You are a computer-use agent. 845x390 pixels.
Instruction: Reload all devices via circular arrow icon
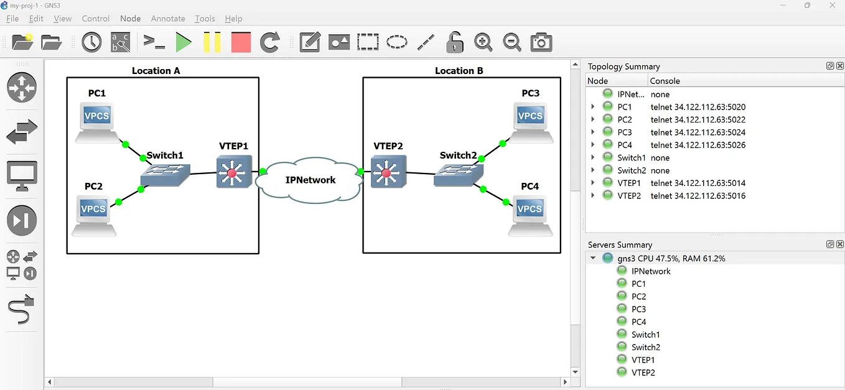(269, 42)
